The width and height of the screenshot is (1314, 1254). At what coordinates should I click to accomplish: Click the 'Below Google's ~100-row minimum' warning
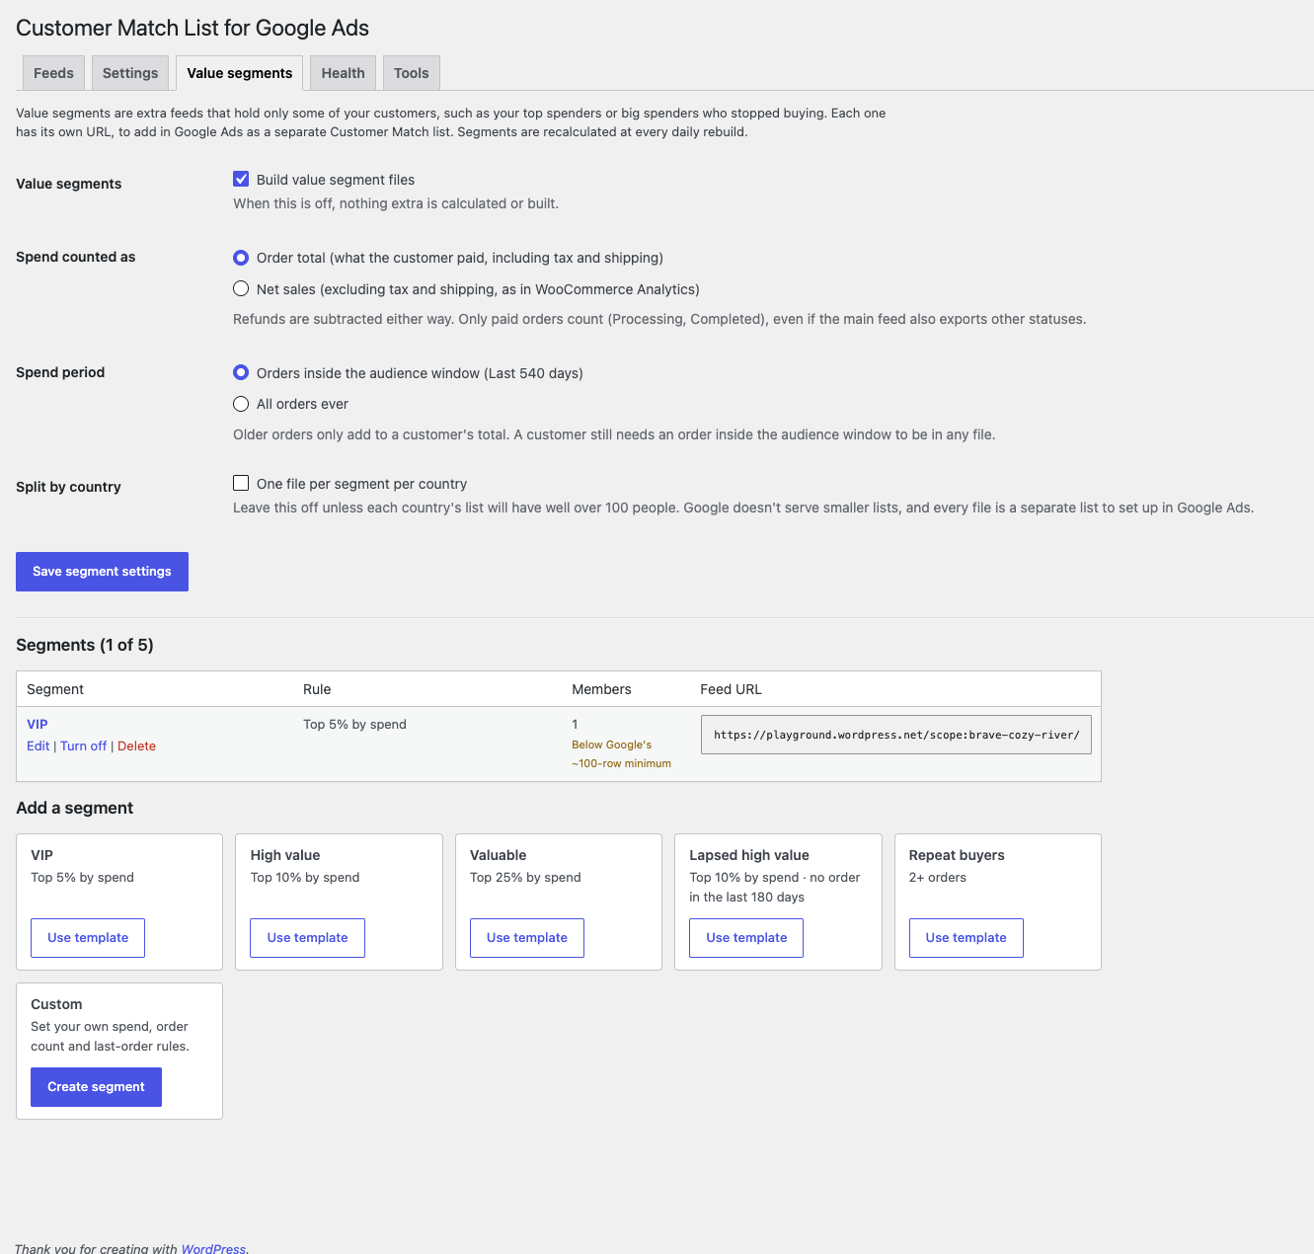coord(621,754)
